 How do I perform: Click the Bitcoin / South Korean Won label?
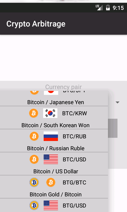(x=56, y=125)
